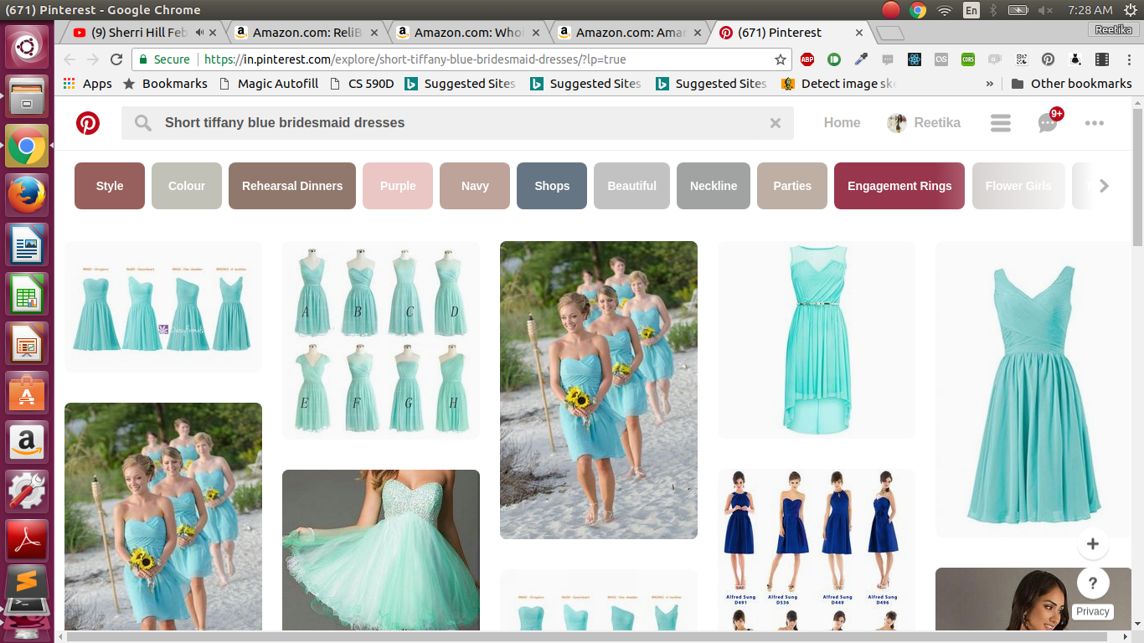Close the Pinterest tab
The height and width of the screenshot is (643, 1144).
click(x=859, y=33)
